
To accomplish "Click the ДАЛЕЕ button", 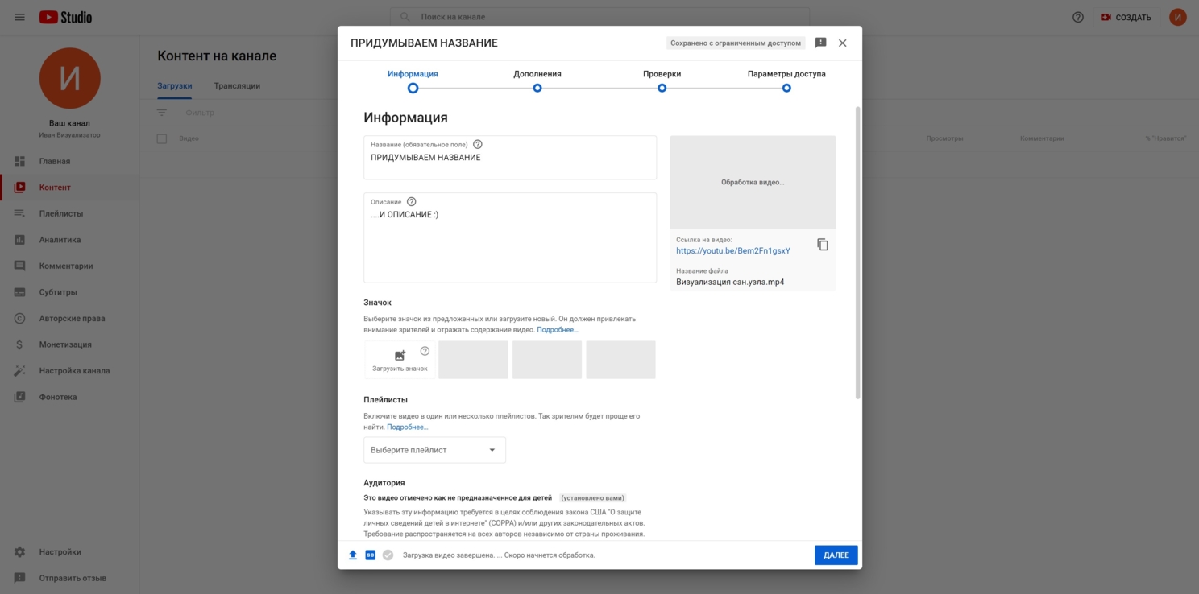I will point(836,555).
